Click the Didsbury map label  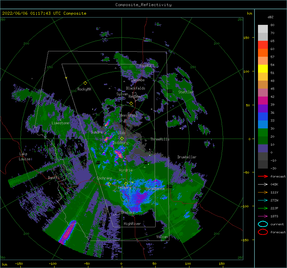[121, 143]
